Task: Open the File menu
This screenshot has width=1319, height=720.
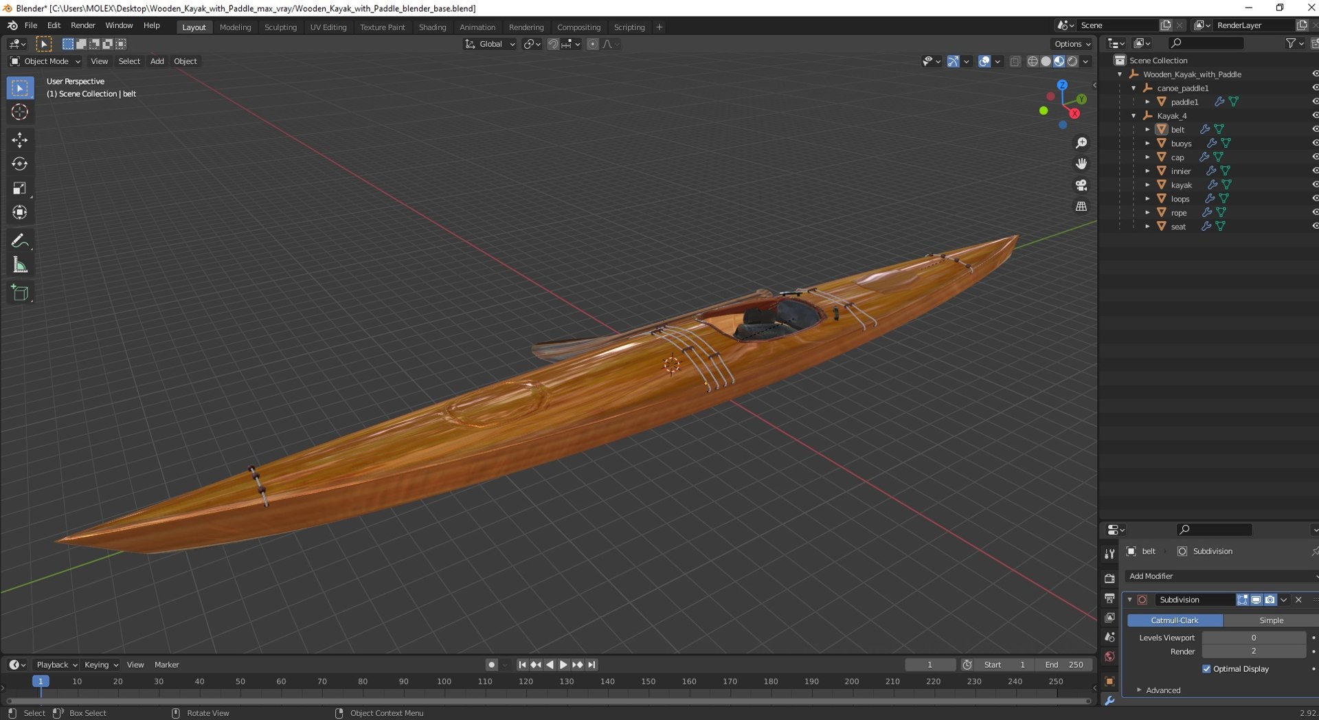Action: point(31,25)
